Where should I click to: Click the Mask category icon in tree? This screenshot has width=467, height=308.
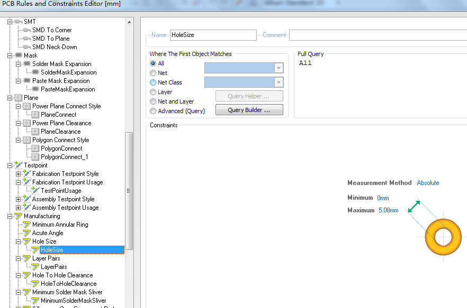pyautogui.click(x=19, y=55)
